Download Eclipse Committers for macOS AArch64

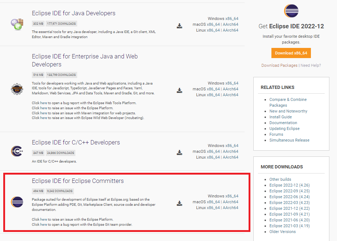click(x=230, y=202)
